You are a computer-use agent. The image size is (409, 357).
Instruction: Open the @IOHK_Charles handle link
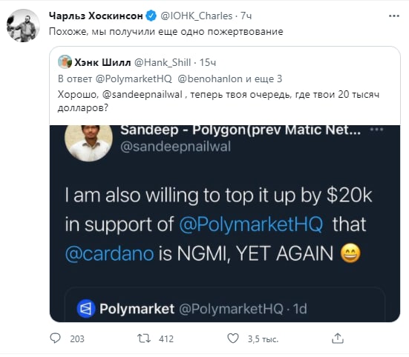pos(196,16)
